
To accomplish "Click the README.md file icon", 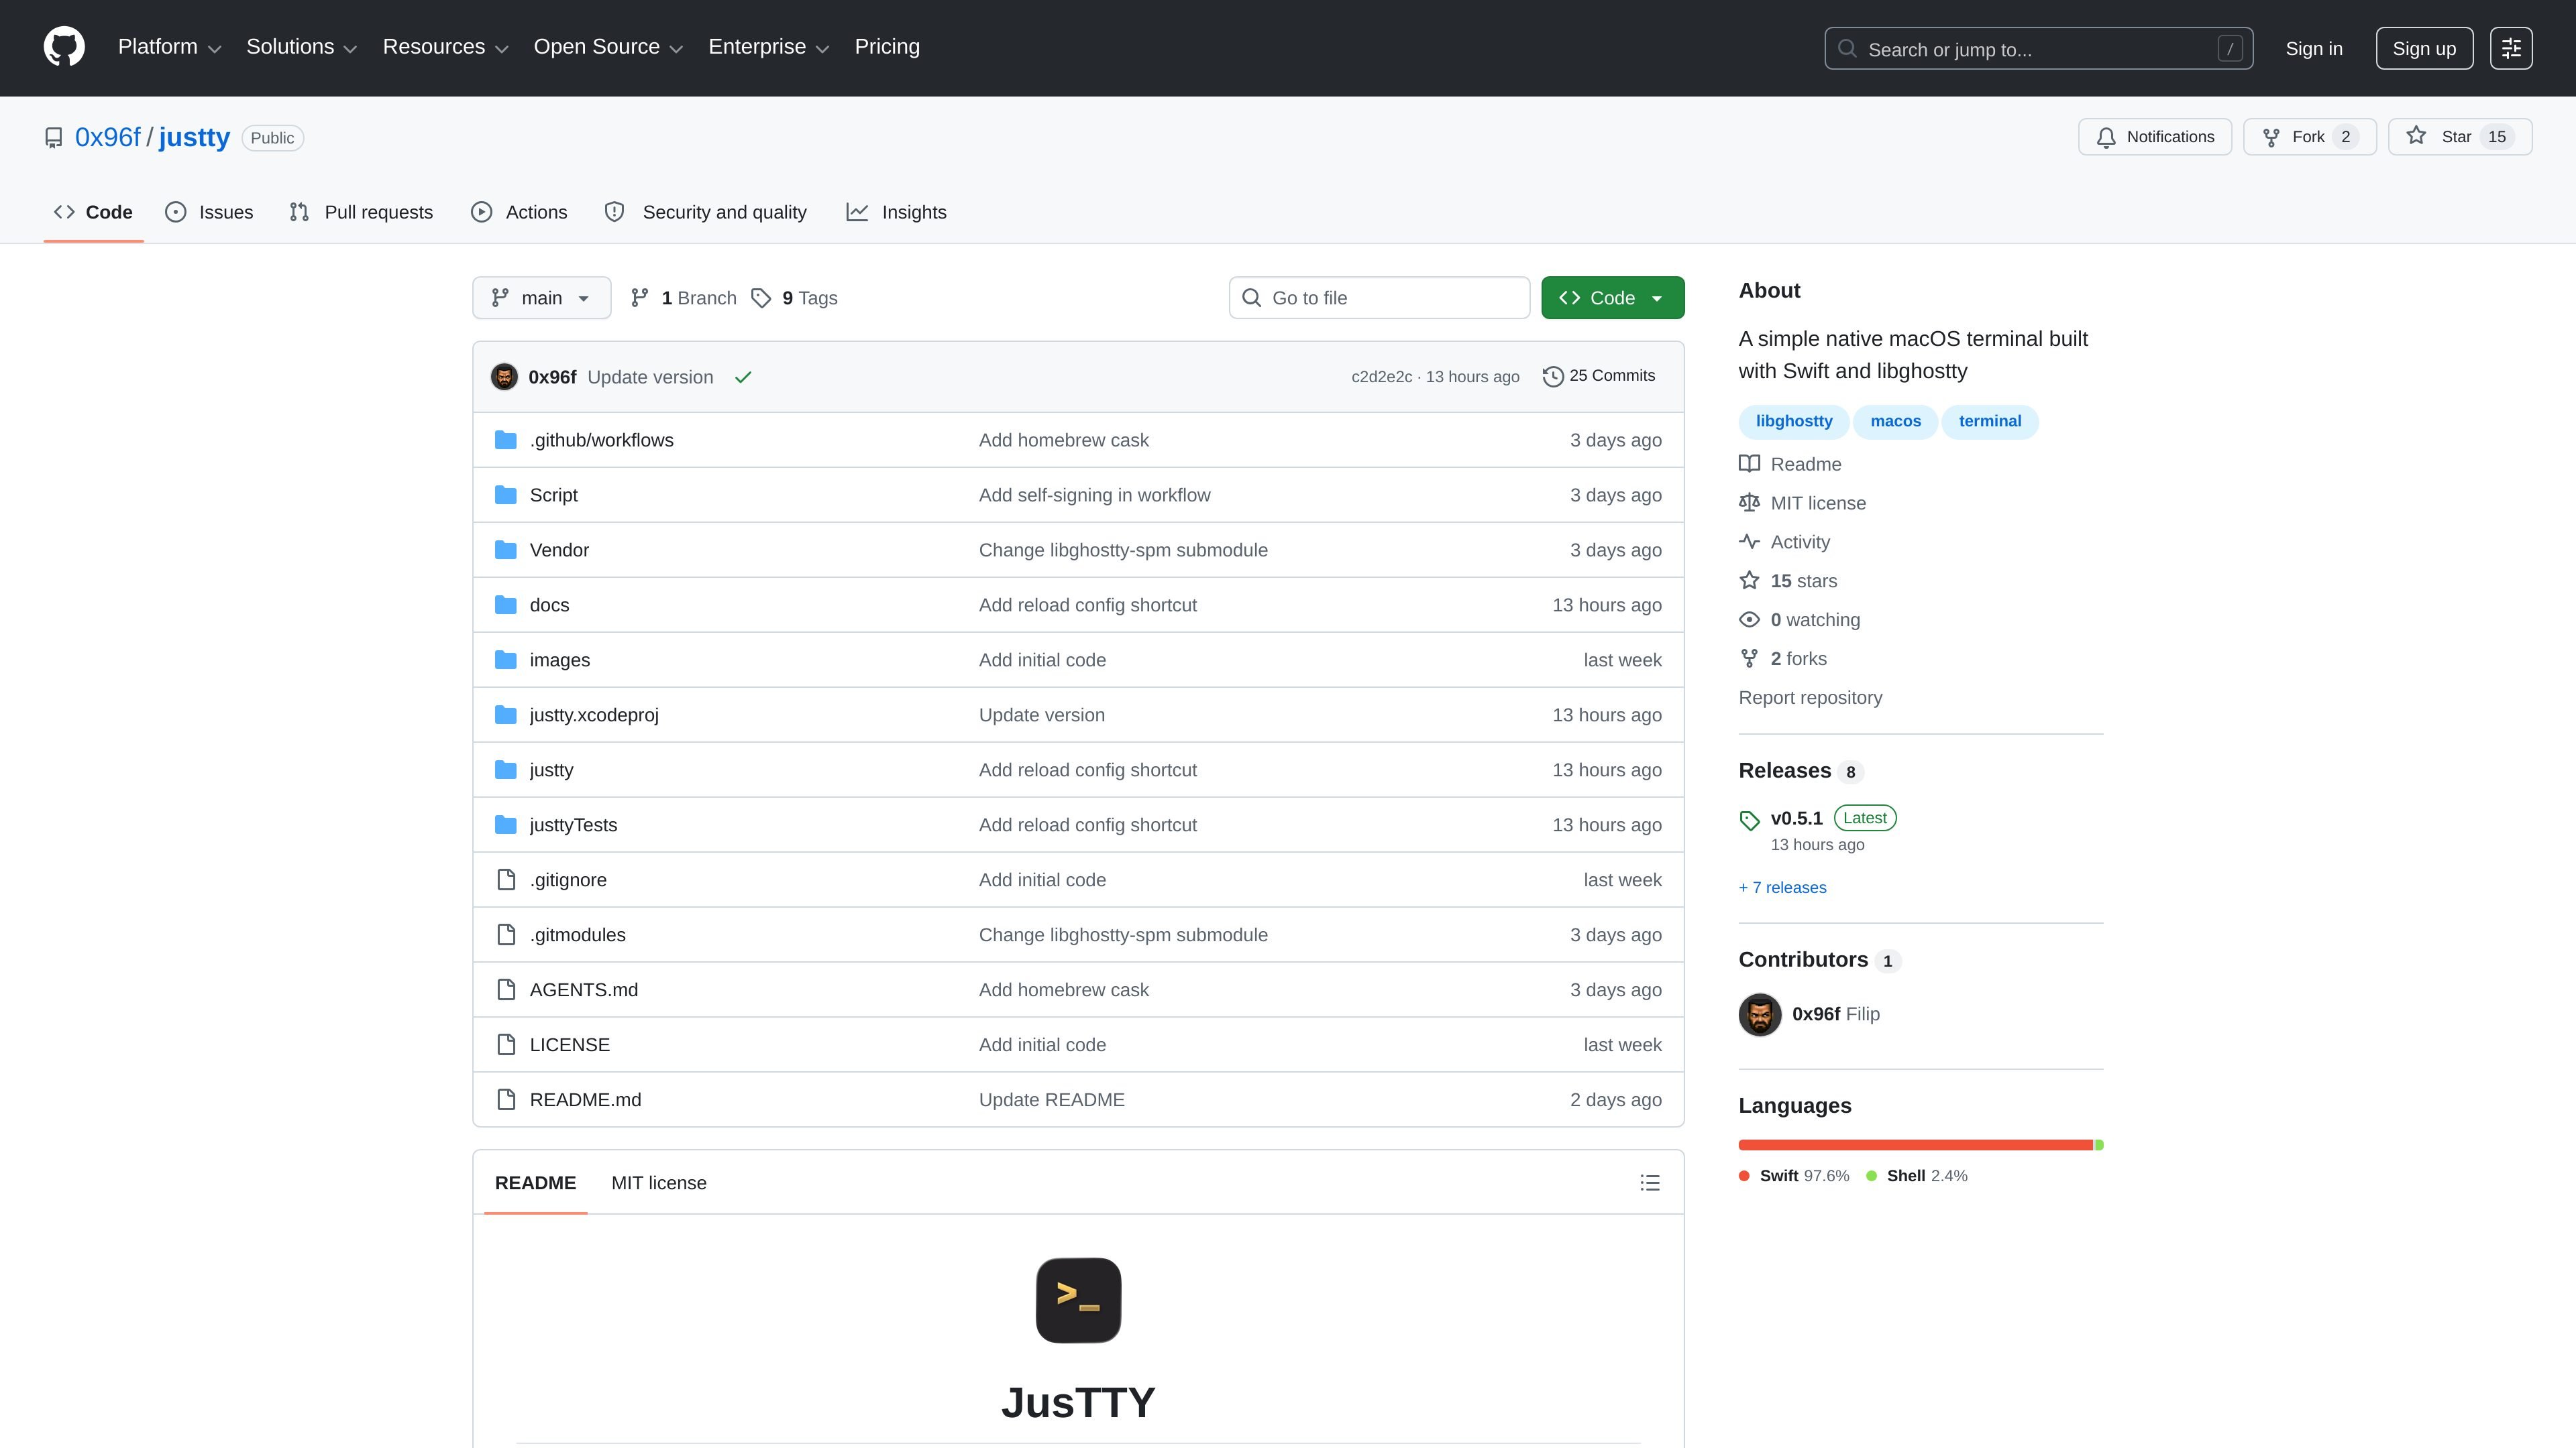I will coord(506,1099).
